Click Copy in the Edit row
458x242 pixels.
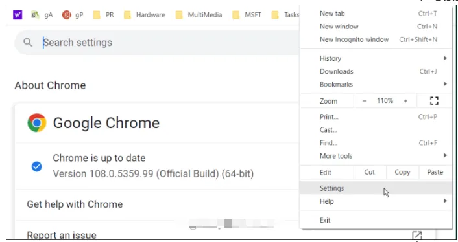click(402, 172)
